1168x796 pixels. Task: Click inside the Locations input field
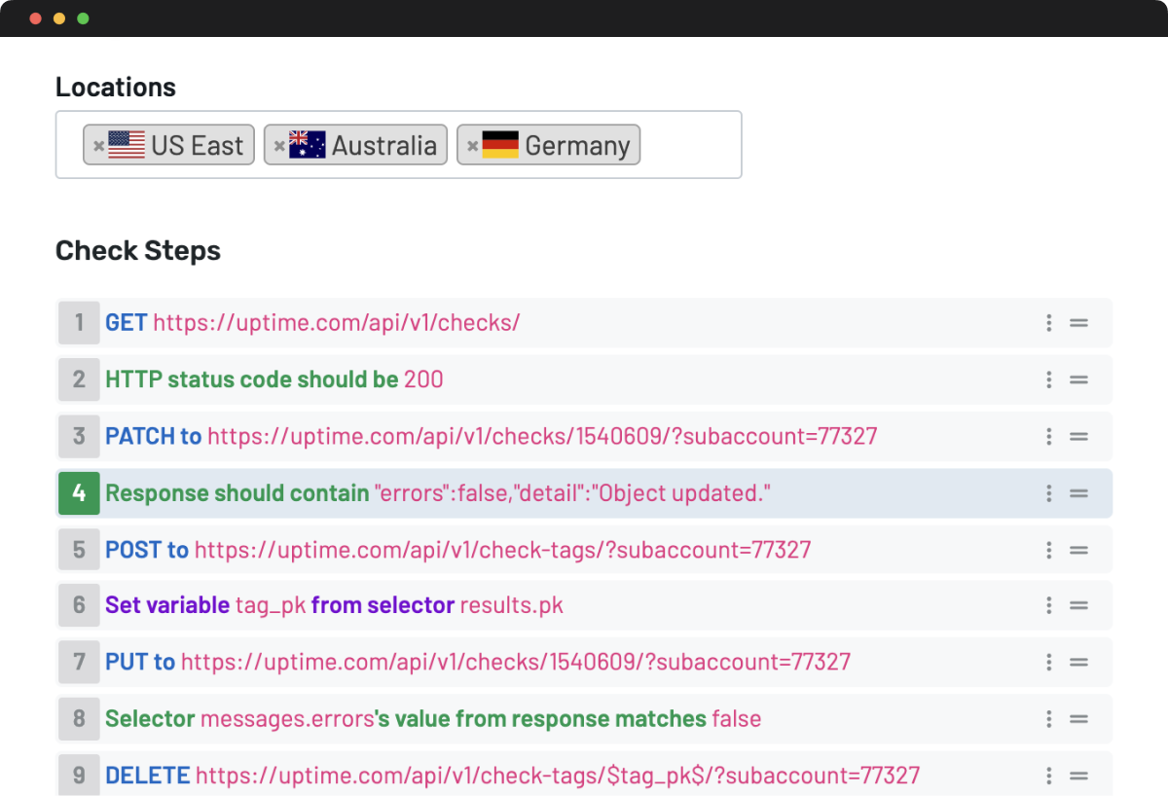399,145
